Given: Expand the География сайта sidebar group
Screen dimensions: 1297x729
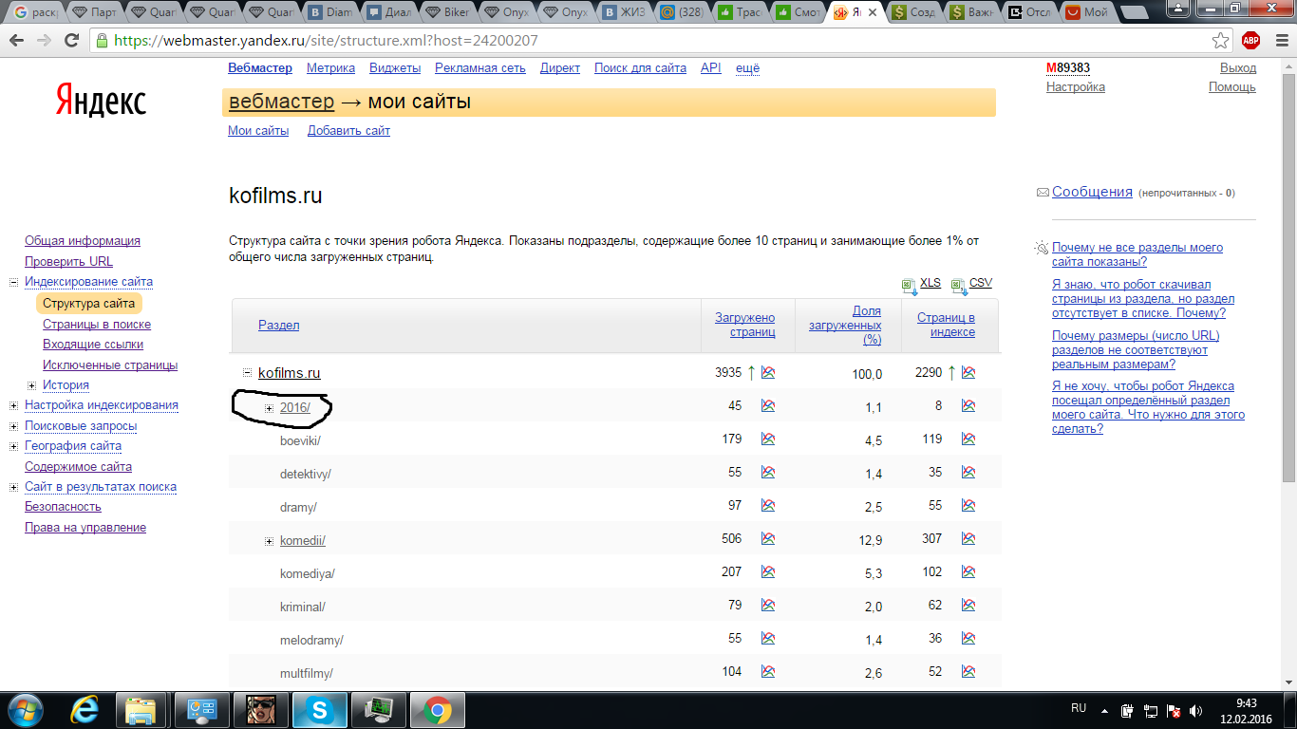Looking at the screenshot, I should (x=14, y=446).
